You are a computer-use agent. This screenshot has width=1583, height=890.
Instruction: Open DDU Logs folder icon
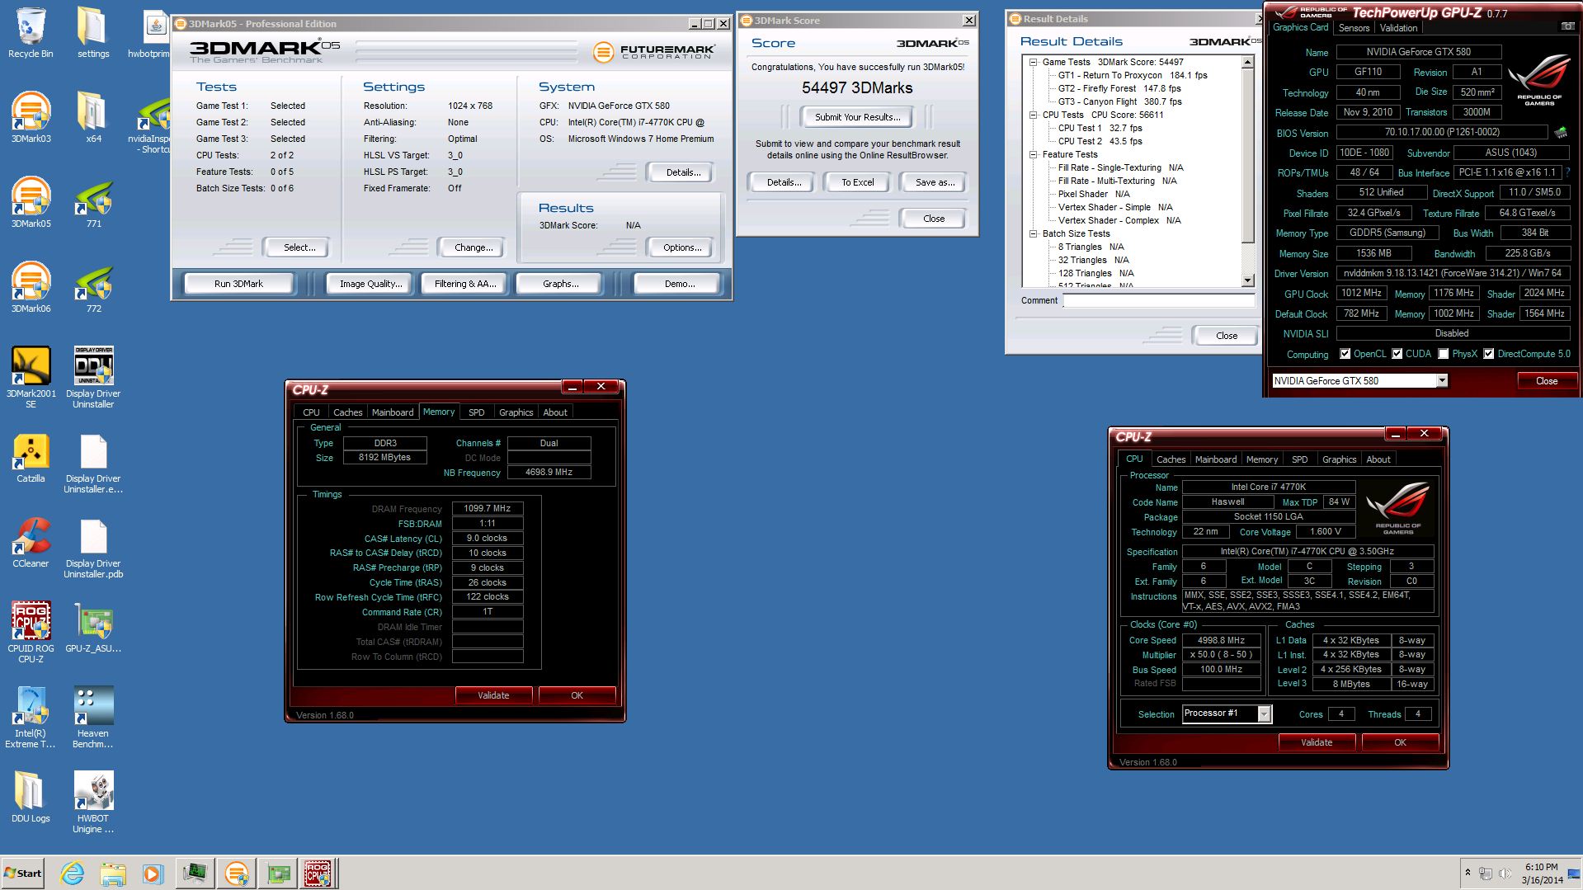pyautogui.click(x=31, y=797)
